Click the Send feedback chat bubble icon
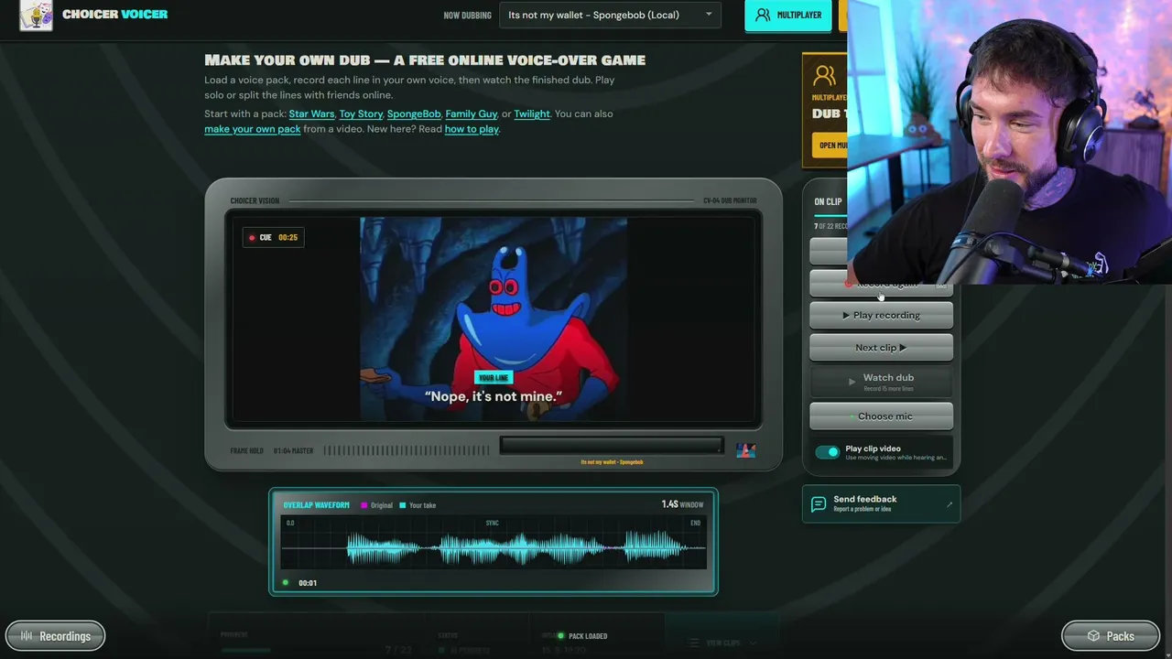 point(819,504)
